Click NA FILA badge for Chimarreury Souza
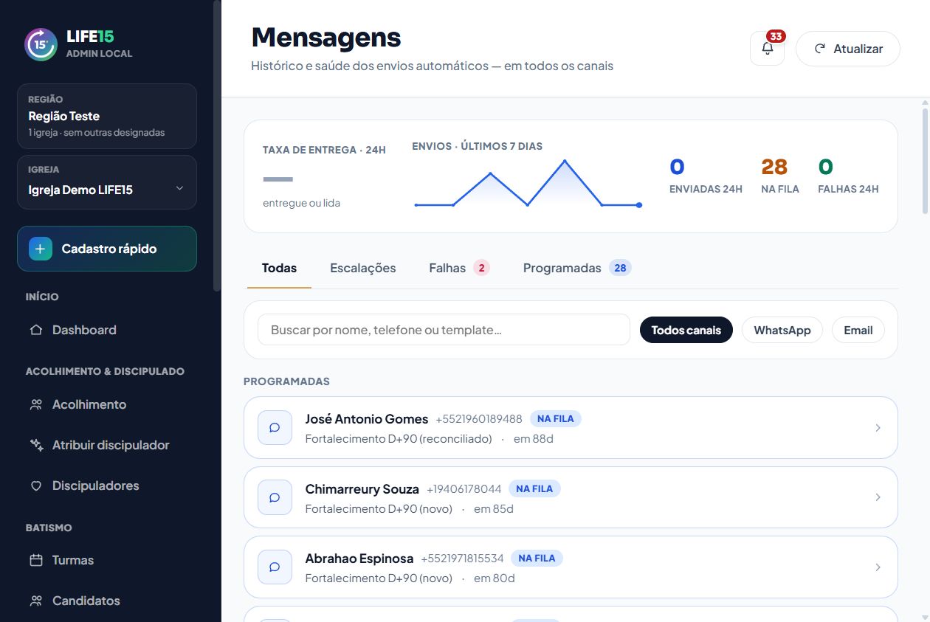 point(534,488)
